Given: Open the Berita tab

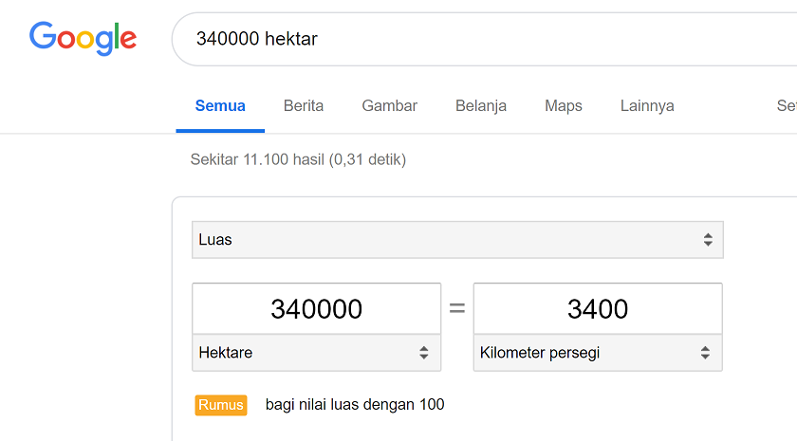Looking at the screenshot, I should (304, 105).
